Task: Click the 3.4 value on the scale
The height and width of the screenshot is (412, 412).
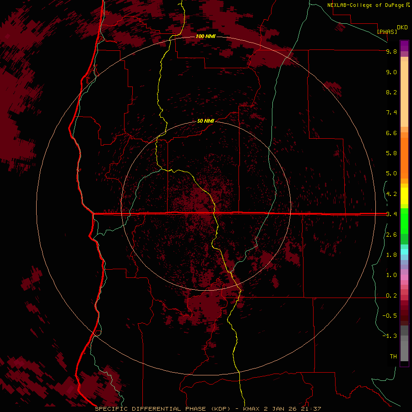Action: click(391, 214)
